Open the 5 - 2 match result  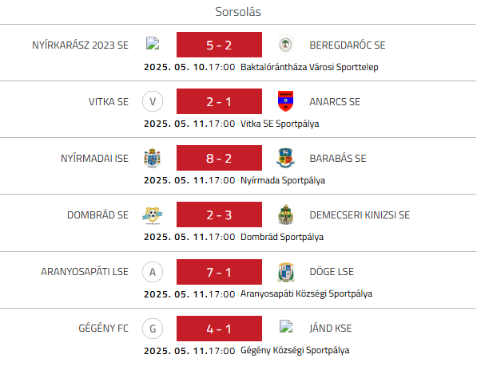click(219, 45)
